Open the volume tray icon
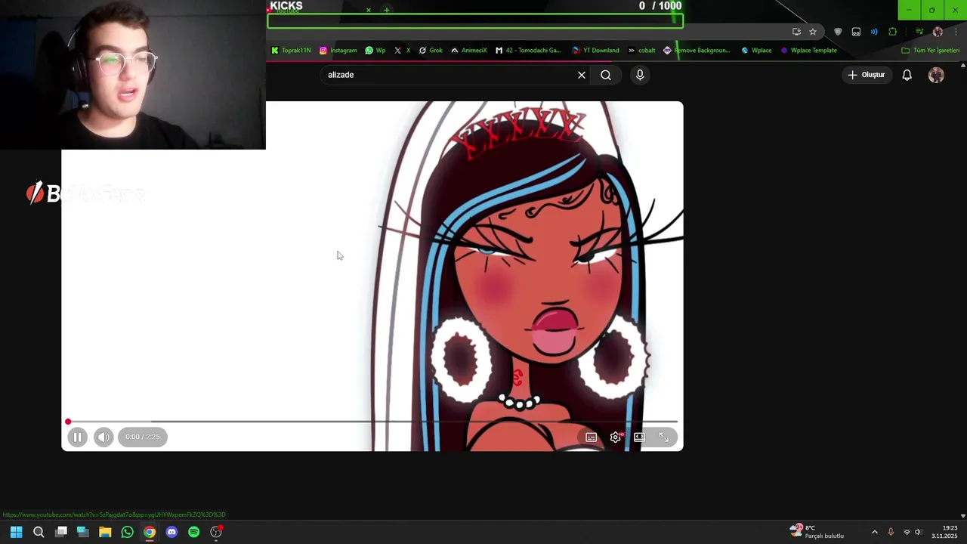The image size is (967, 544). [x=919, y=532]
